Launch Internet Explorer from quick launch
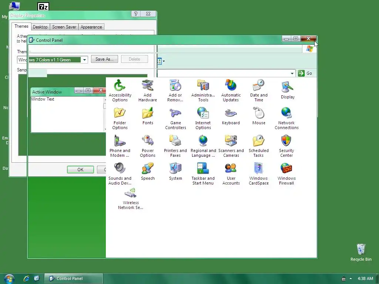 coord(26,278)
